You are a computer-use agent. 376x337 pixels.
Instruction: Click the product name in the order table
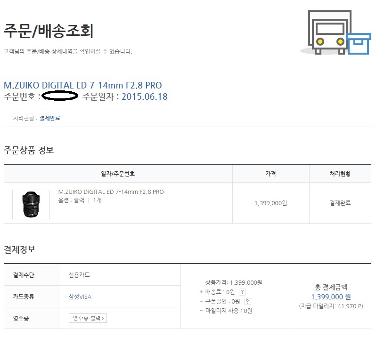coord(111,192)
